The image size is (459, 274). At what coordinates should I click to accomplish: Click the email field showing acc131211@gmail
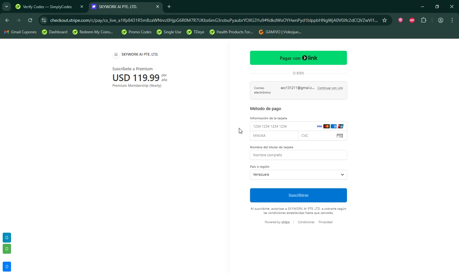[x=297, y=88]
